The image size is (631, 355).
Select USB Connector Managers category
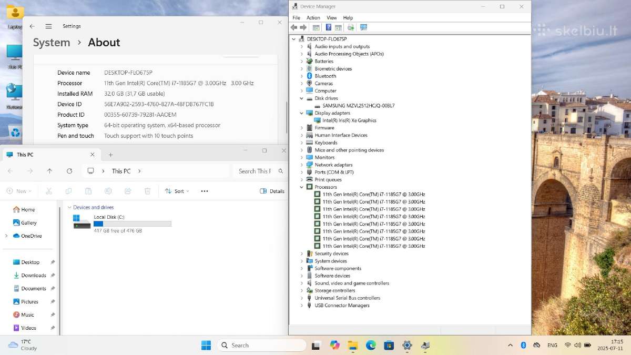tap(342, 305)
